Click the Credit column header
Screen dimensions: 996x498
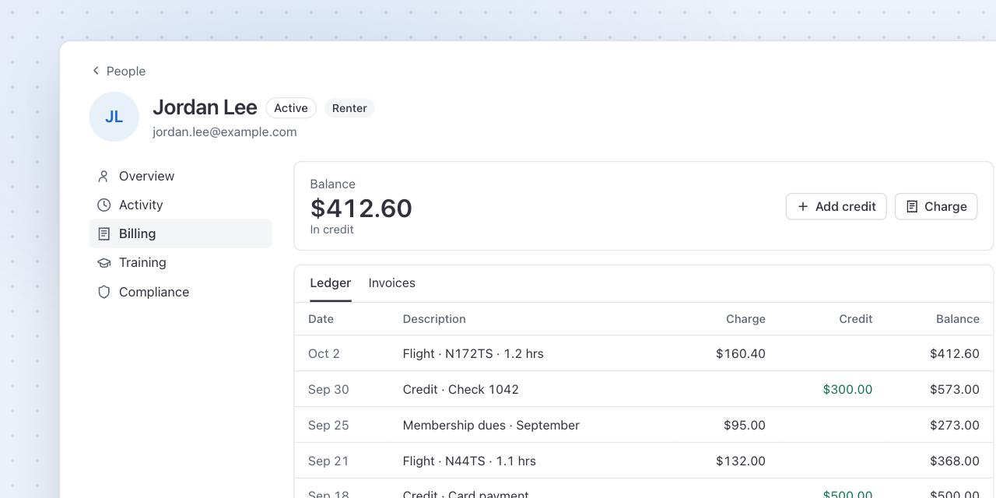click(856, 319)
